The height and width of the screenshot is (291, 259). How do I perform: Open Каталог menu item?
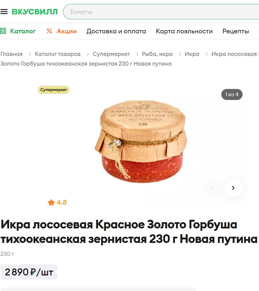click(x=23, y=31)
